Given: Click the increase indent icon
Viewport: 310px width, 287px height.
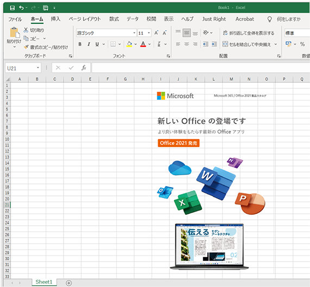Looking at the screenshot, I should pyautogui.click(x=214, y=44).
